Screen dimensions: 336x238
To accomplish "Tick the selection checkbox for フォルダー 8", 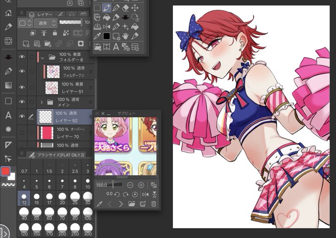I will tap(32, 57).
